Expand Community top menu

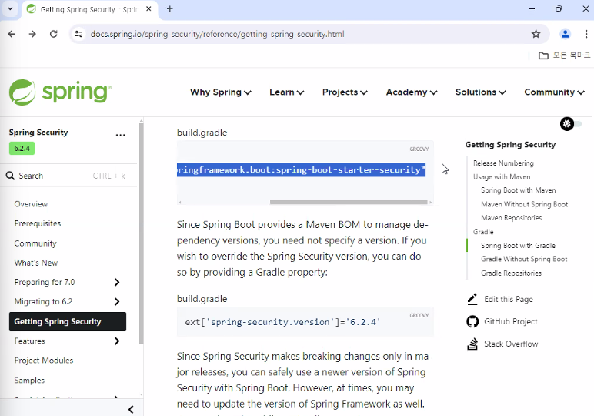coord(554,92)
